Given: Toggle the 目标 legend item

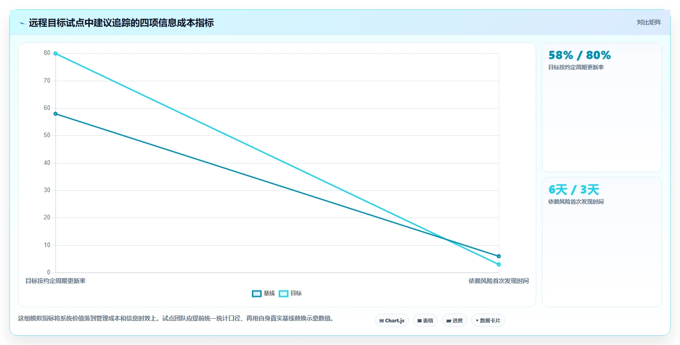Looking at the screenshot, I should click(290, 293).
